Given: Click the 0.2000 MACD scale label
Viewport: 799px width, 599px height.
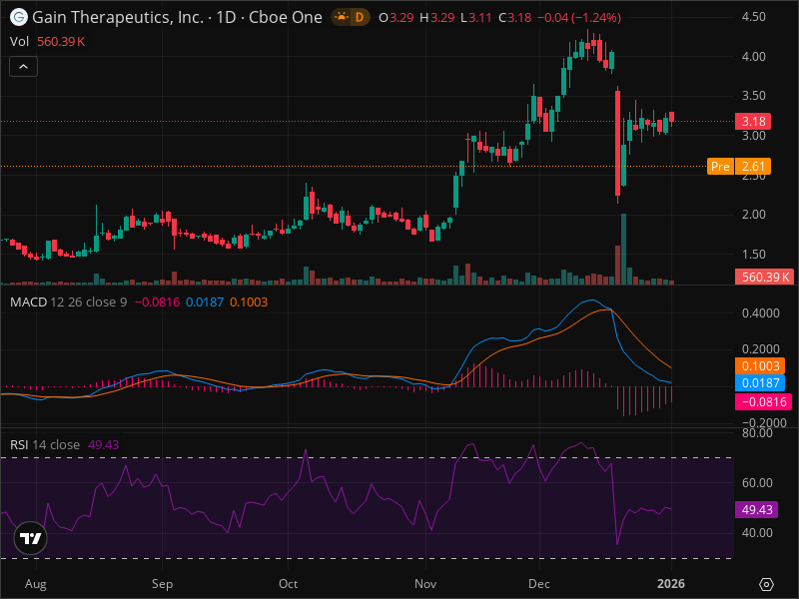Looking at the screenshot, I should (x=760, y=349).
